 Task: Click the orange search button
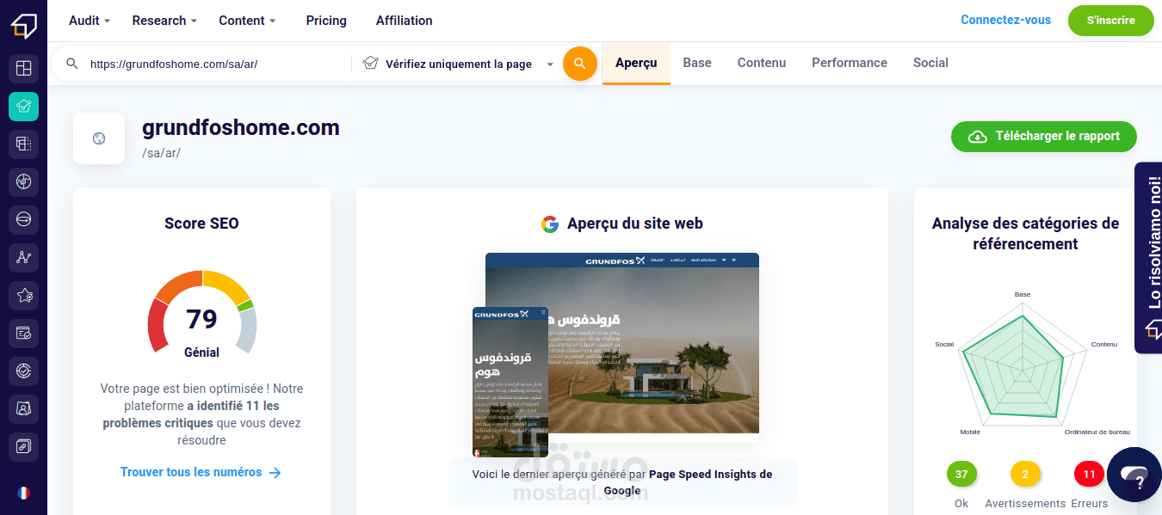(580, 64)
